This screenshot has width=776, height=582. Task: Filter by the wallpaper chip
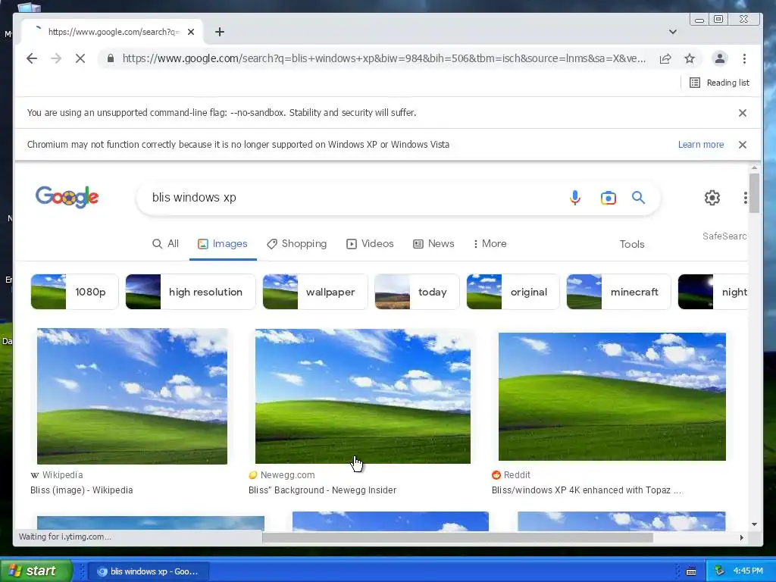[x=315, y=292]
